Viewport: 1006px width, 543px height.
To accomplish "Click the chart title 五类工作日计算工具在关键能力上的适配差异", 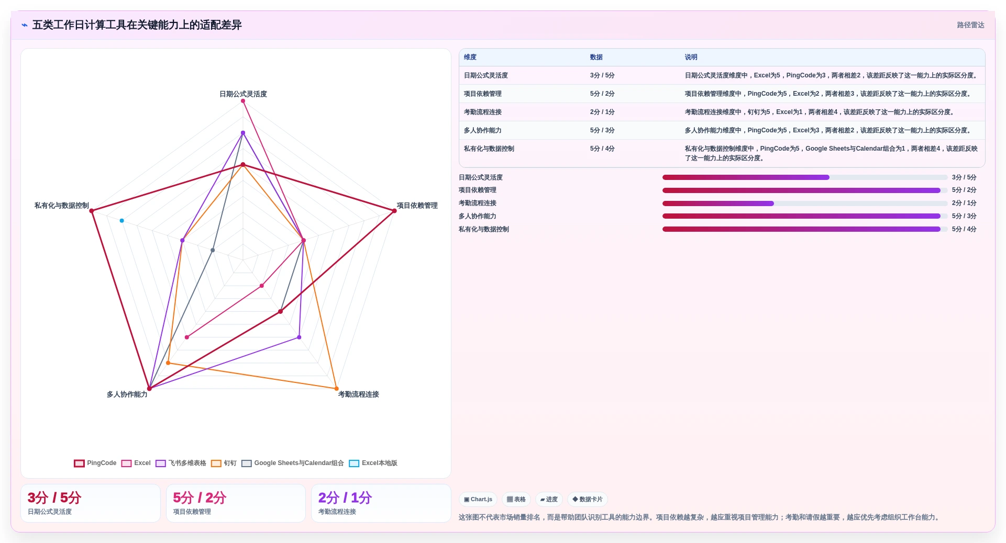I will pyautogui.click(x=137, y=25).
